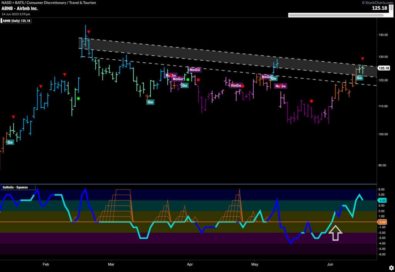395x272 pixels.
Task: Click the 4.00 indicator value marker
Action: coord(383,200)
